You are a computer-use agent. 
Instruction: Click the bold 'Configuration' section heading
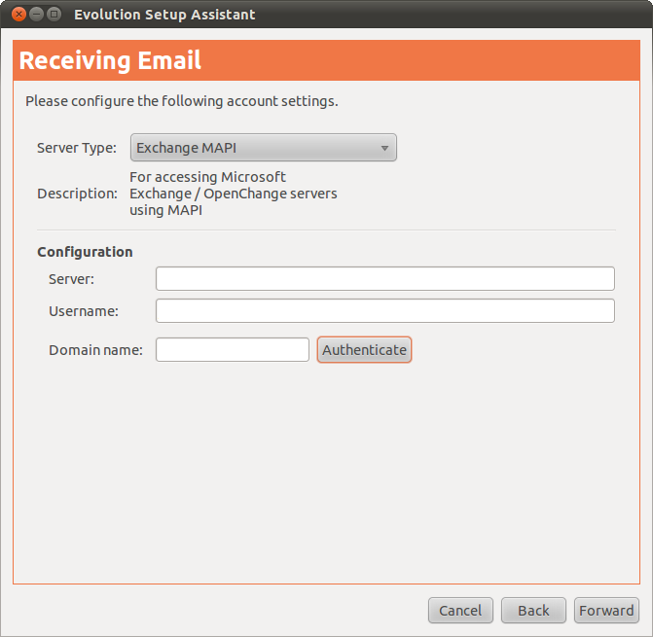(x=85, y=252)
